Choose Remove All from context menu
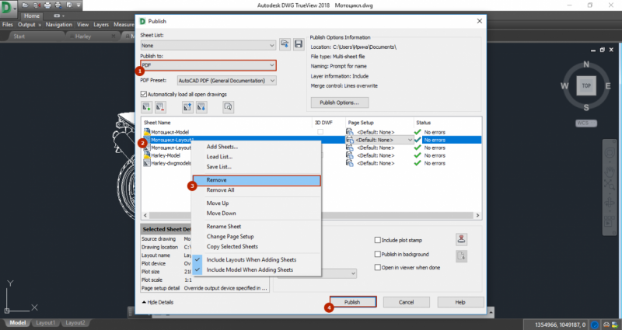 click(220, 190)
